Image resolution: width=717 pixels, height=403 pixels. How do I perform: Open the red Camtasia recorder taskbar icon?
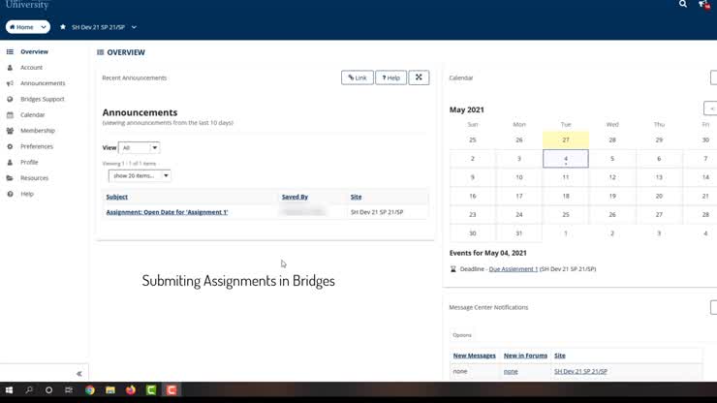171,390
